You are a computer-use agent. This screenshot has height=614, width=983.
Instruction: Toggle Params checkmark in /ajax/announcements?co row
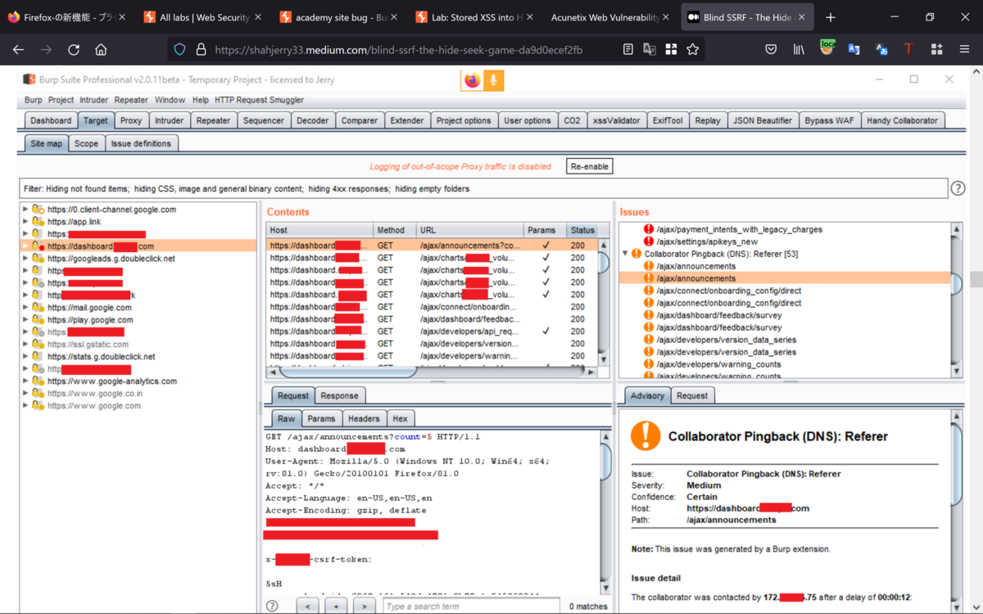point(546,246)
